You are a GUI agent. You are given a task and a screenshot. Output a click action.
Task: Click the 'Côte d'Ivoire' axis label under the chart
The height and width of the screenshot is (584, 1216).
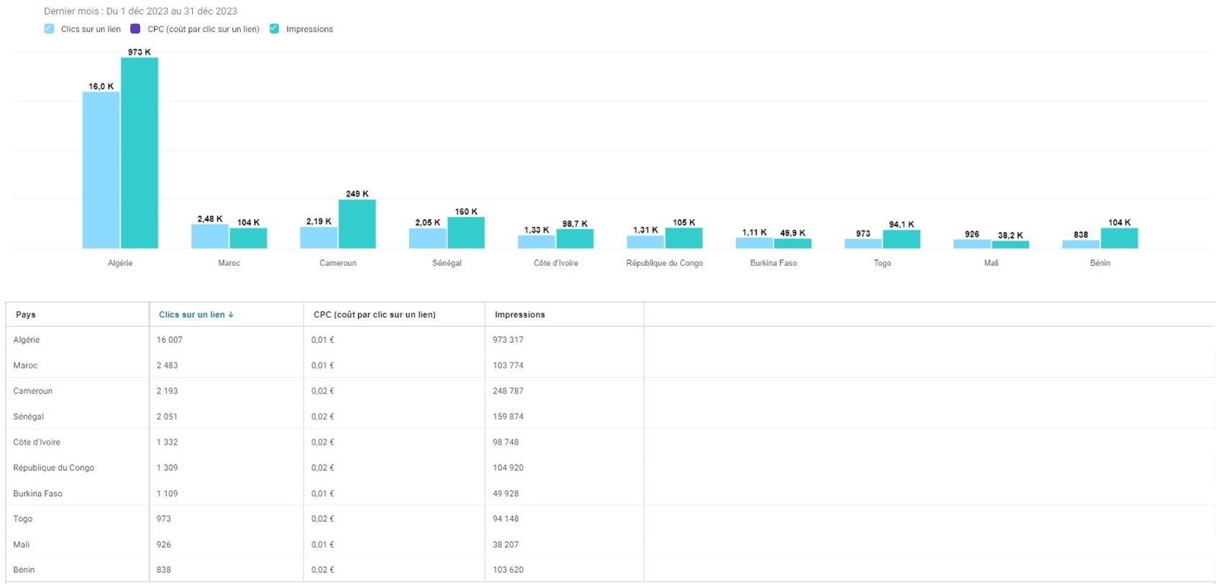click(x=555, y=263)
